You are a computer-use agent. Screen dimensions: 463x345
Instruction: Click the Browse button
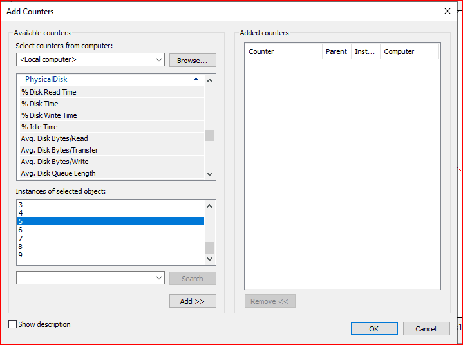pyautogui.click(x=192, y=61)
